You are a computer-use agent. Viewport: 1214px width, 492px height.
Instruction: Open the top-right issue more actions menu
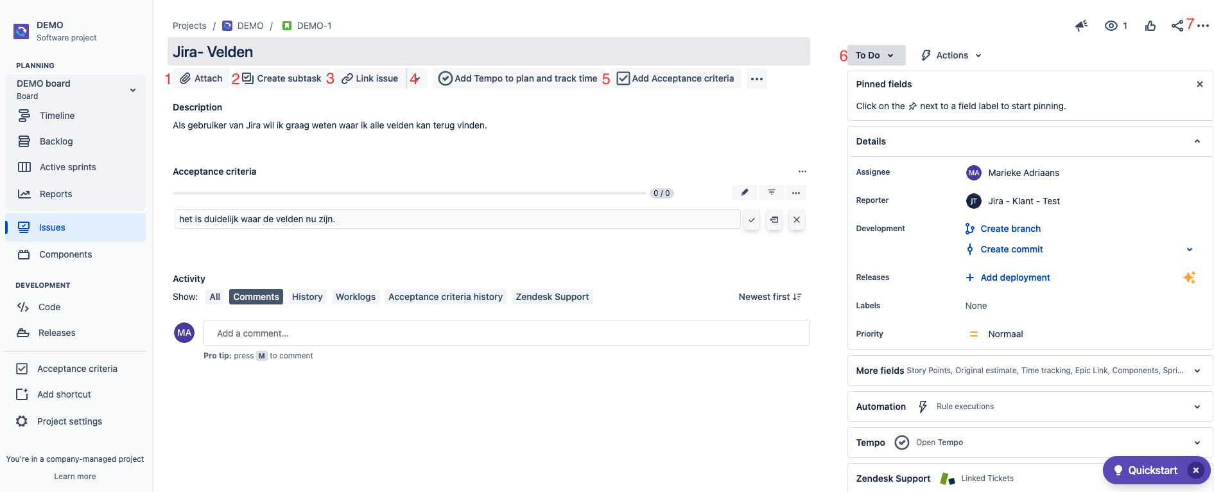pos(1203,26)
